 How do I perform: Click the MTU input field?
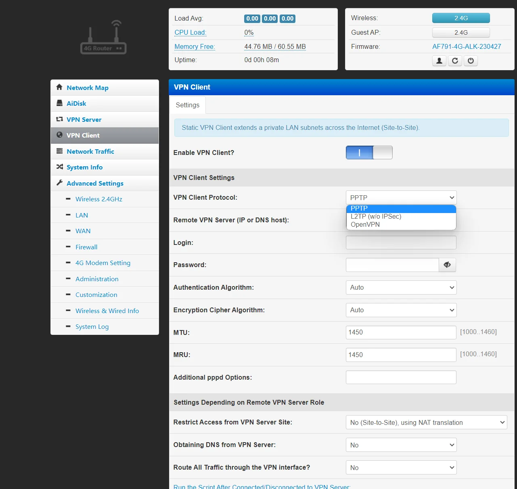[401, 332]
